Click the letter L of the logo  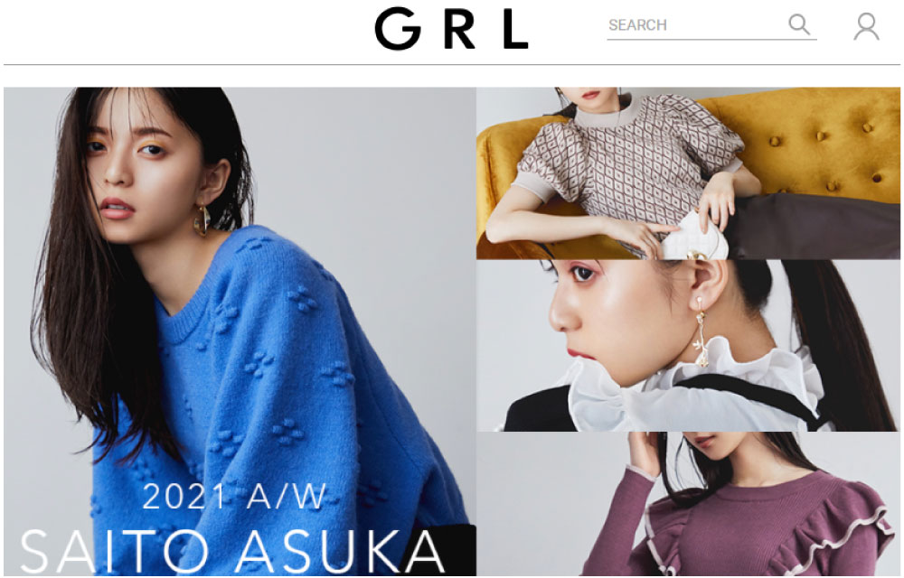[515, 29]
